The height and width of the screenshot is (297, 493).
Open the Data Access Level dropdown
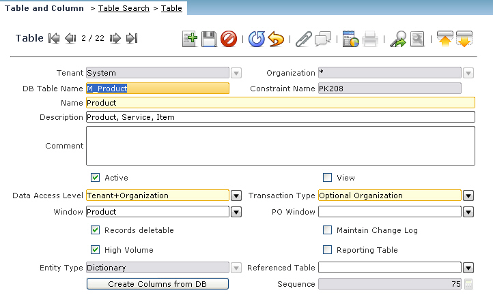point(236,196)
